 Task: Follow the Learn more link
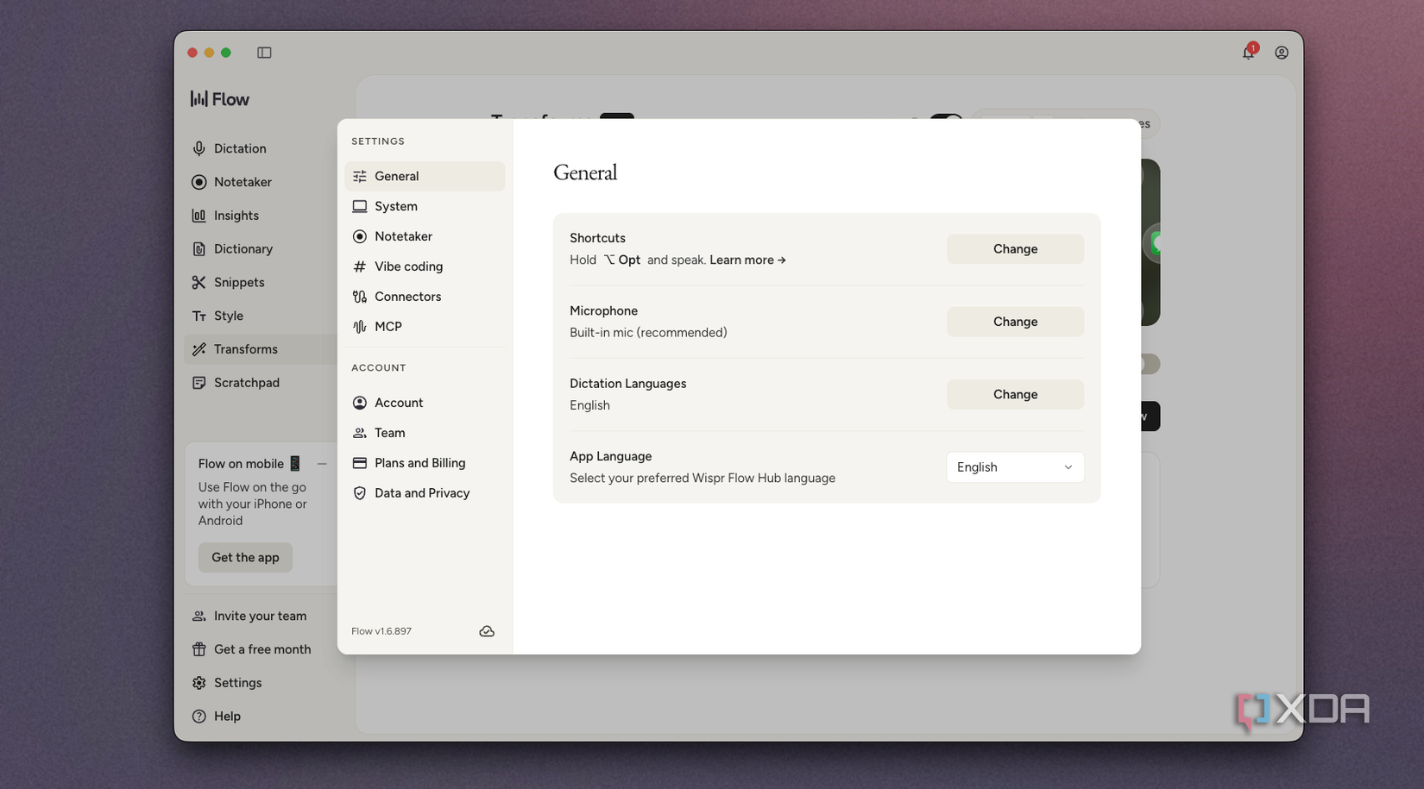747,260
